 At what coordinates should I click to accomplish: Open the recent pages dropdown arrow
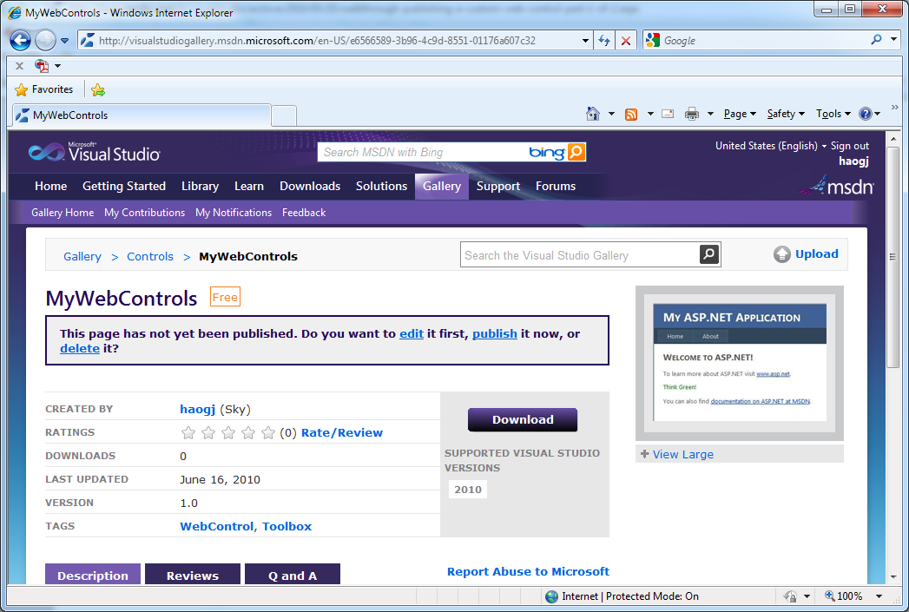[x=64, y=41]
